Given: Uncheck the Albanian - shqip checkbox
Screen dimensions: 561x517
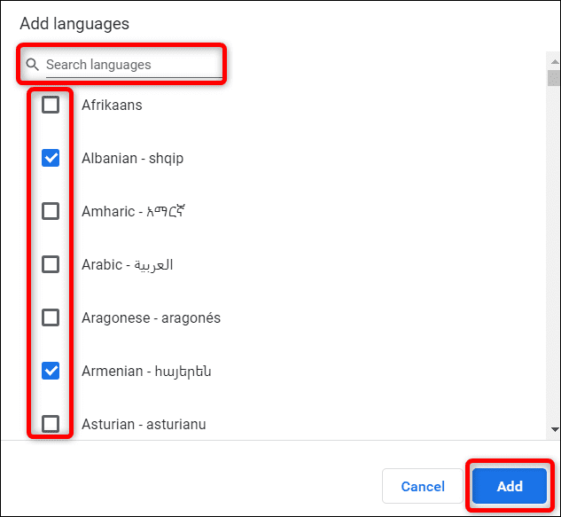Looking at the screenshot, I should point(51,158).
